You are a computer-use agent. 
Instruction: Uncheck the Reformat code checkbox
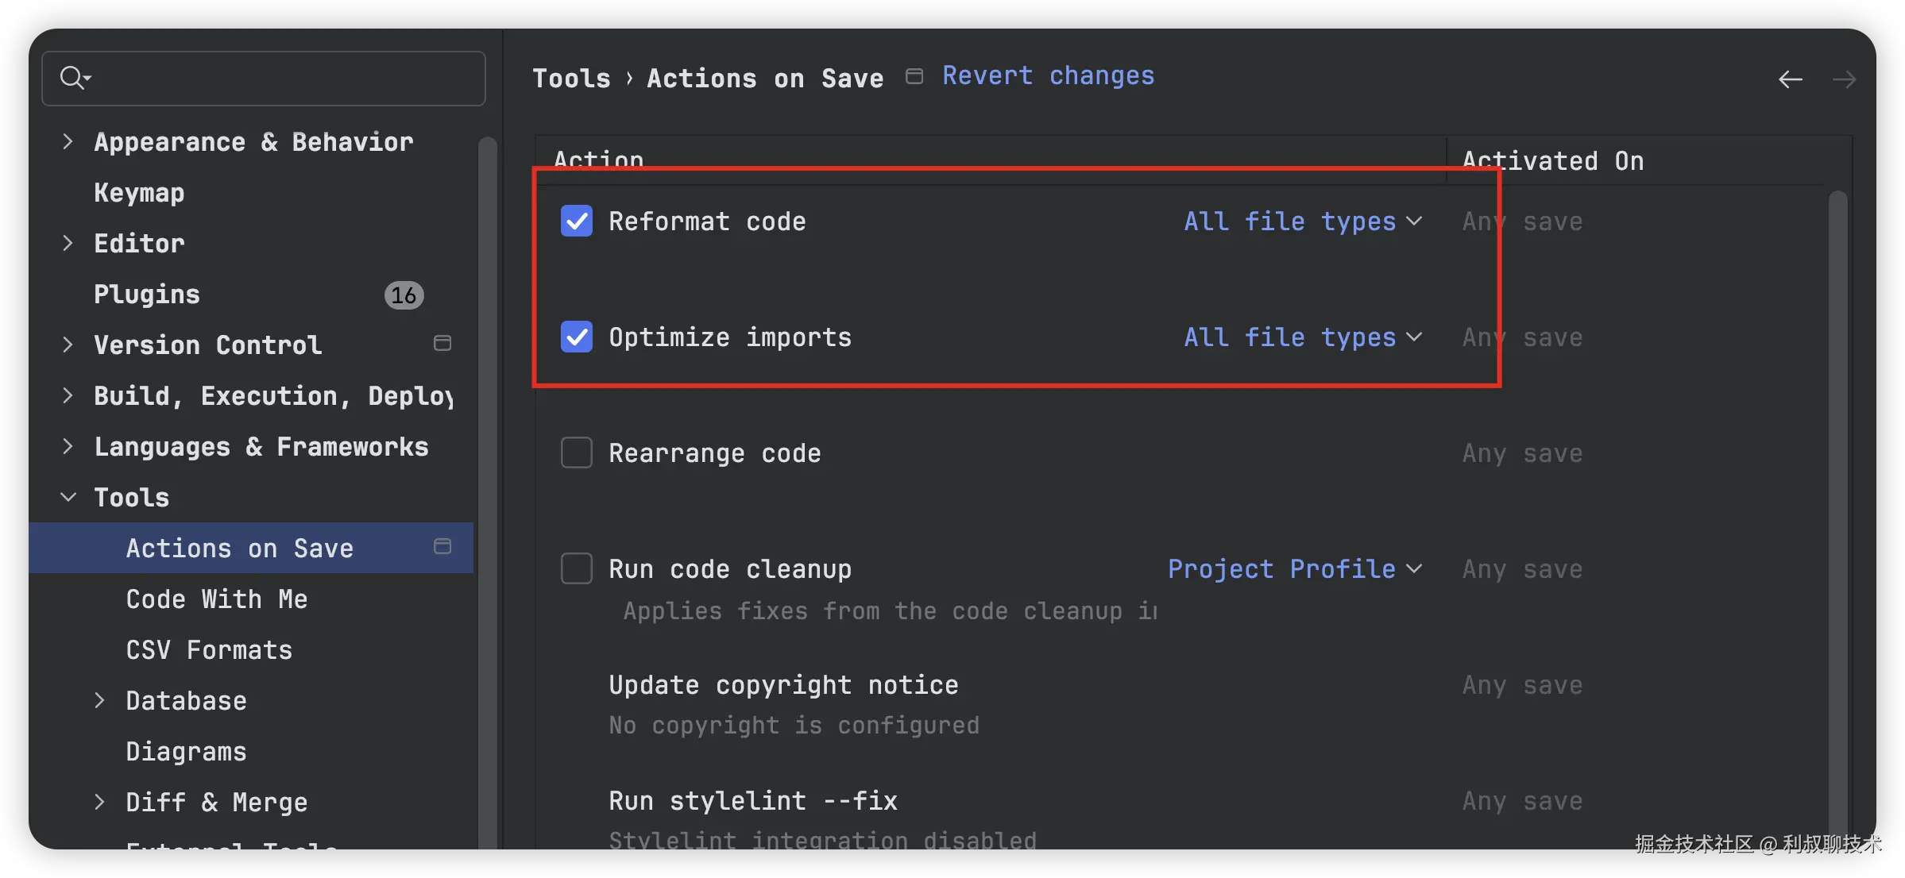(x=577, y=221)
